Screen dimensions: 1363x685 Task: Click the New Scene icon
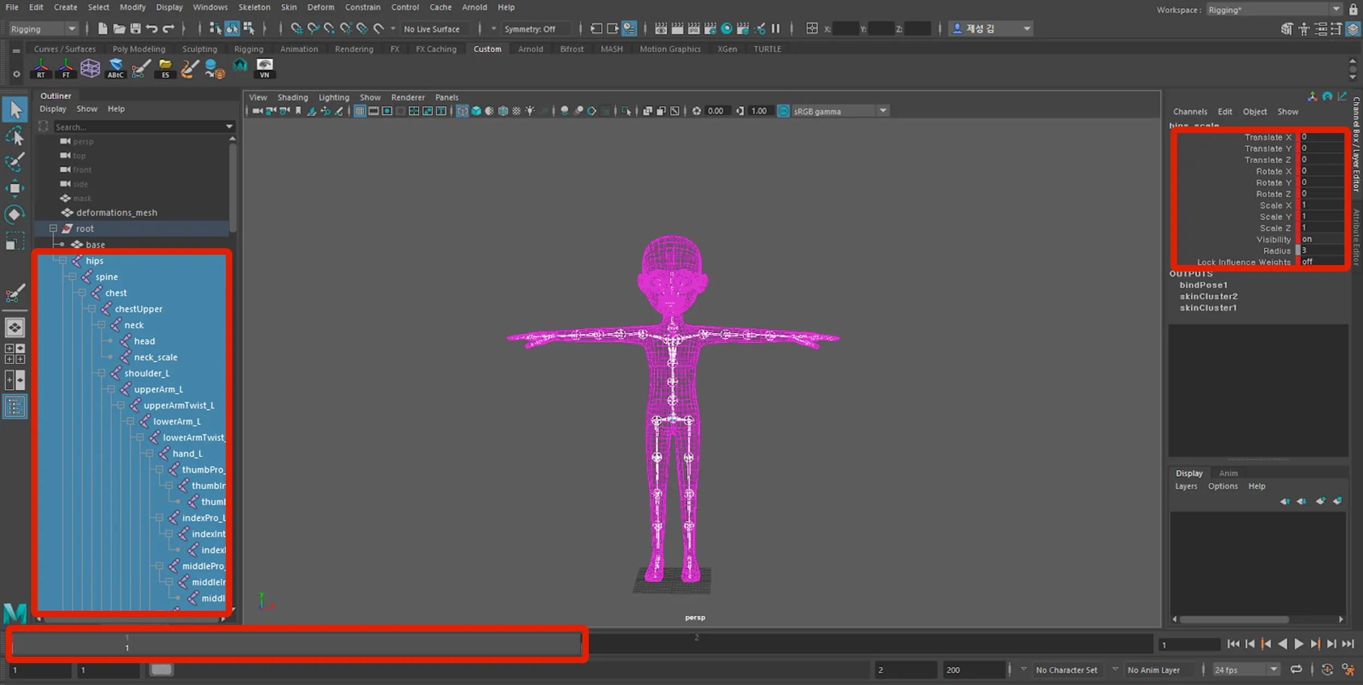tap(102, 28)
